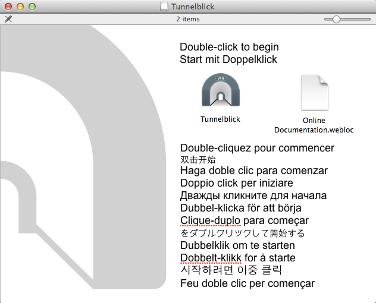The width and height of the screenshot is (376, 303).
Task: Zoom the window with the green button
Action: pos(32,7)
